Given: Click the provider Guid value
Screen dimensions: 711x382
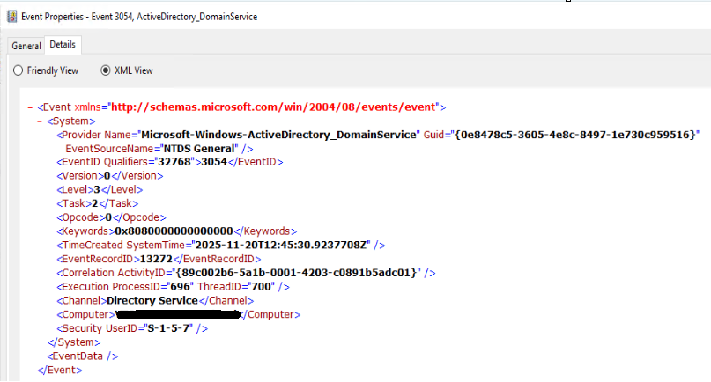Looking at the screenshot, I should [x=575, y=135].
